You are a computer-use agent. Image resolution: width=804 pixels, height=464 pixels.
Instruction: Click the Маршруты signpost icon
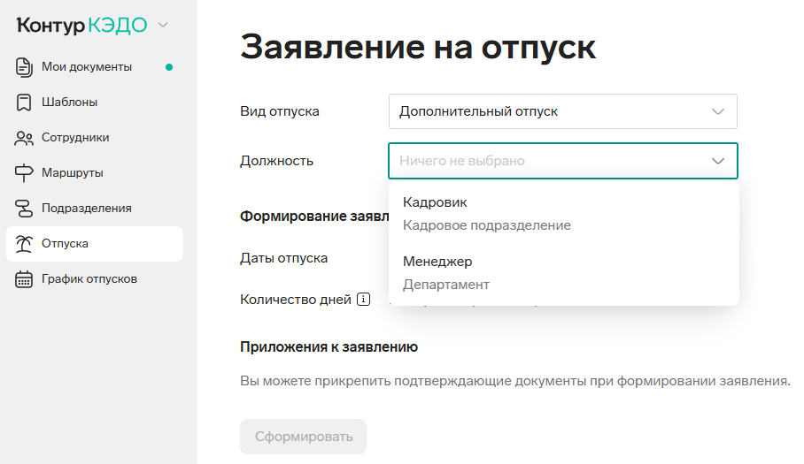[24, 173]
